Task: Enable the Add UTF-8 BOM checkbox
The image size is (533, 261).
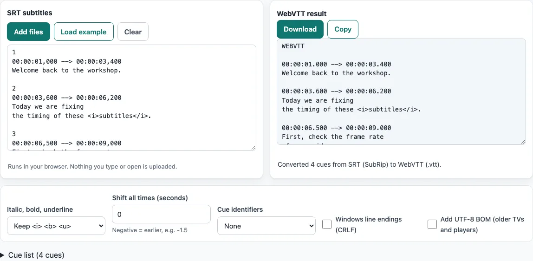Action: tap(432, 224)
